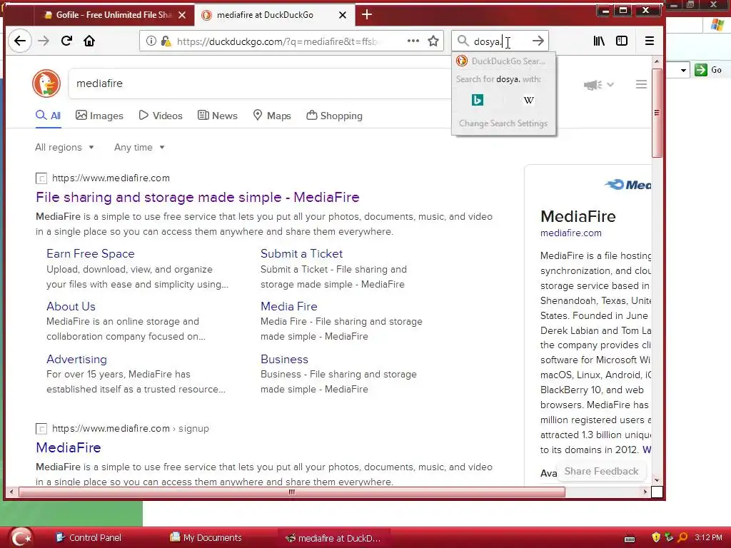This screenshot has width=731, height=548.
Task: Click the tray magnifier icon
Action: coord(682,537)
